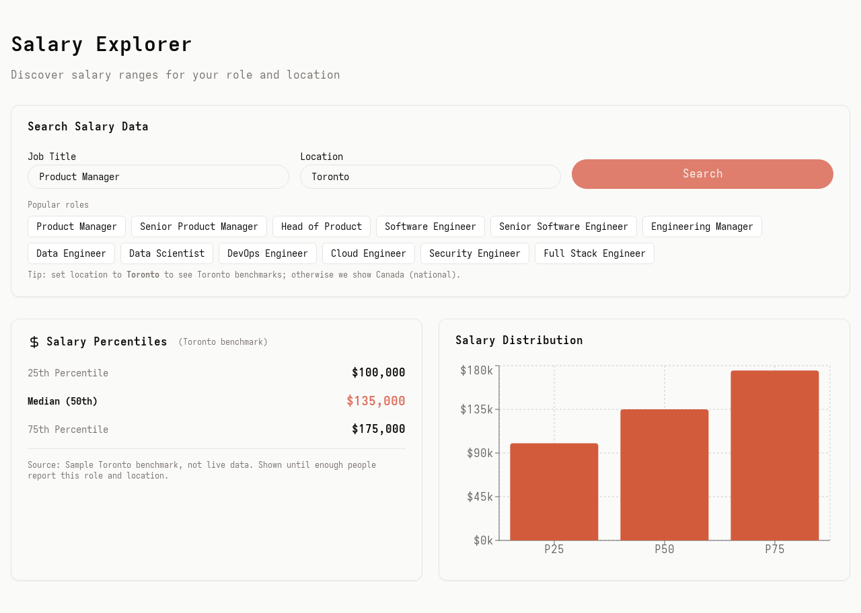Click the "Salary Explorer" page title
Viewport: 861px width, 613px height.
pyautogui.click(x=102, y=44)
